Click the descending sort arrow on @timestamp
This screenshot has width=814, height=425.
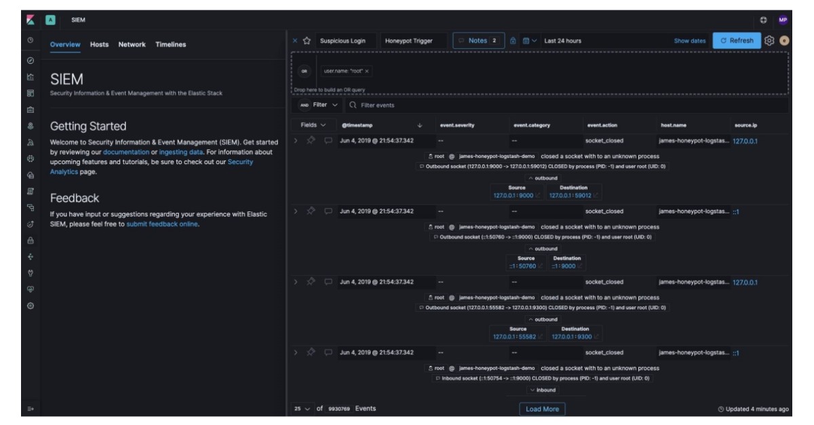click(419, 125)
